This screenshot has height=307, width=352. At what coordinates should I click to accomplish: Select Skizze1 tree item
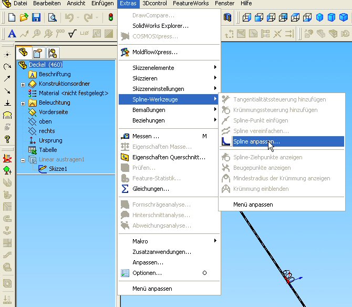point(58,169)
